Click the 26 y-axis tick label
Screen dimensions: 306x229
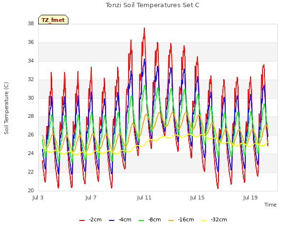(31, 135)
